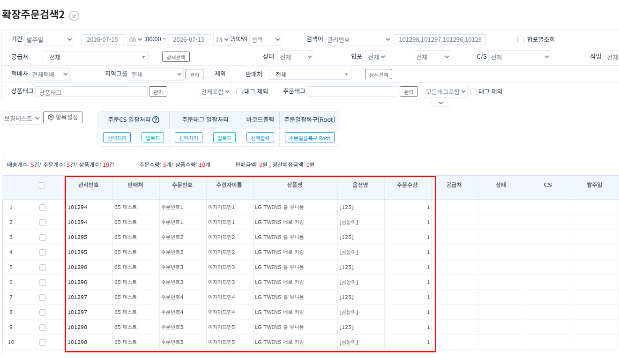Click 업로드 under 주문태그 일괄처리
This screenshot has width=619, height=358.
pyautogui.click(x=224, y=138)
